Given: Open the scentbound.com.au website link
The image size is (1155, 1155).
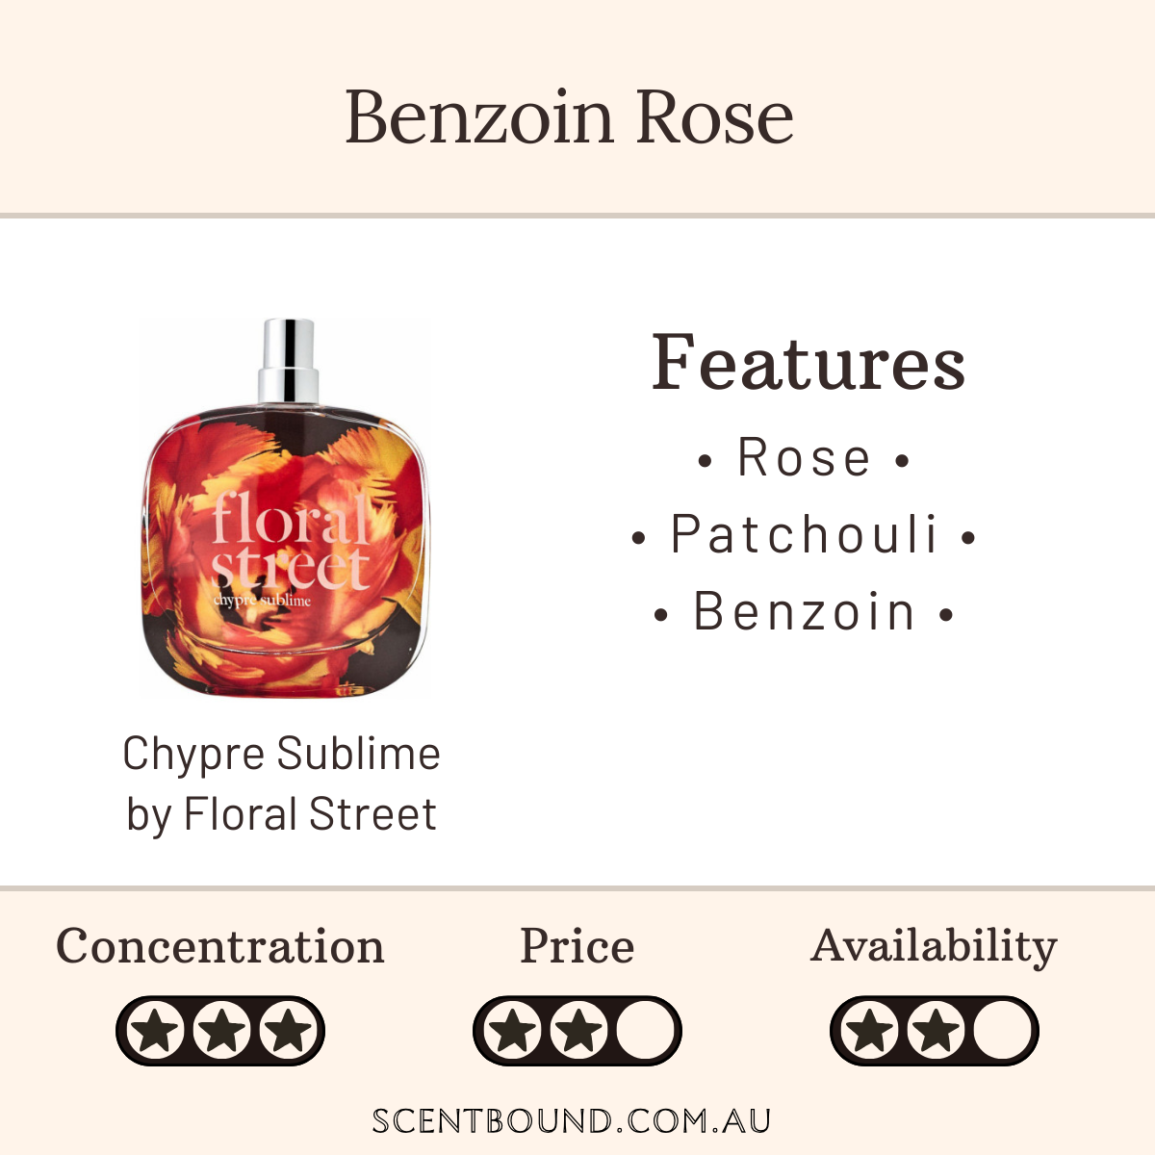Looking at the screenshot, I should coord(572,1121).
